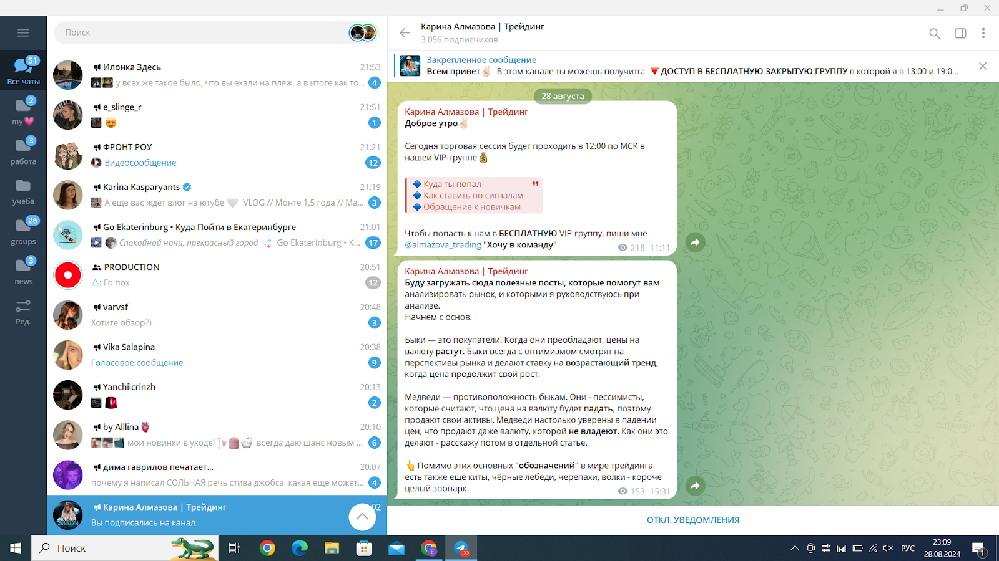Open the 'Vika Salapina' chat
This screenshot has height=561, width=999.
point(217,355)
